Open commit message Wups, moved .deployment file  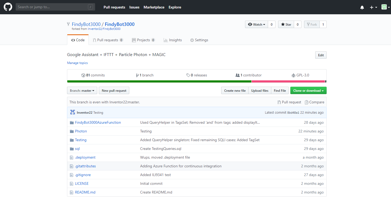(x=165, y=157)
